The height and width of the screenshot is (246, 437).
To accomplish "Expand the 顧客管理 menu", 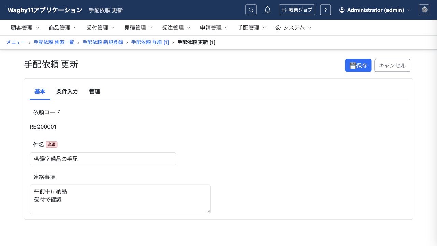I will point(25,28).
